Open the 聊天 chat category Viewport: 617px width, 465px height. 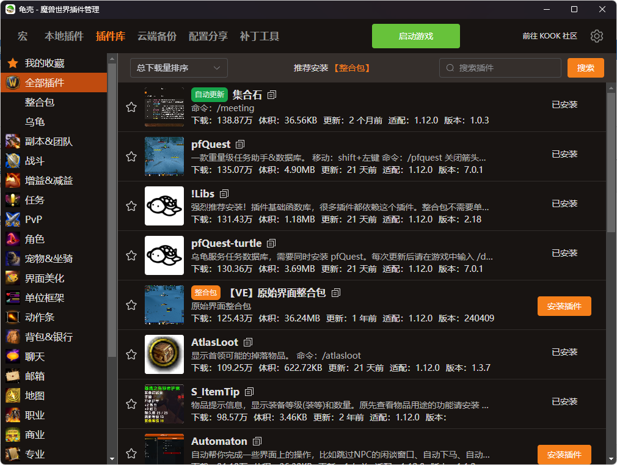coord(54,357)
